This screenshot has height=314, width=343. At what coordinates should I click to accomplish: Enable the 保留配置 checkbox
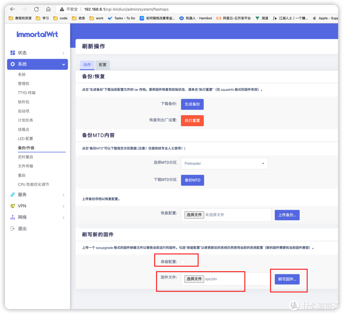(x=183, y=261)
